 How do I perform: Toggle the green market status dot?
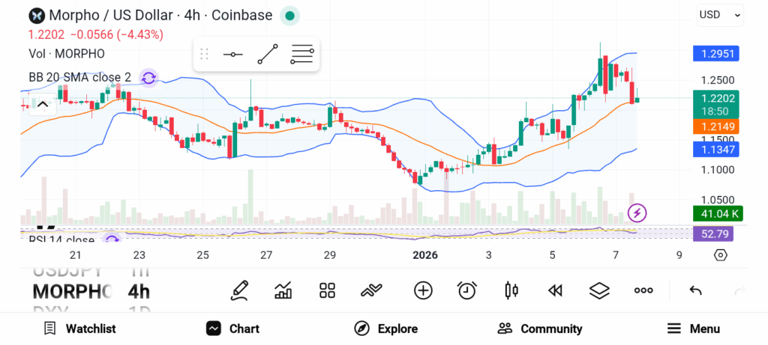click(289, 15)
